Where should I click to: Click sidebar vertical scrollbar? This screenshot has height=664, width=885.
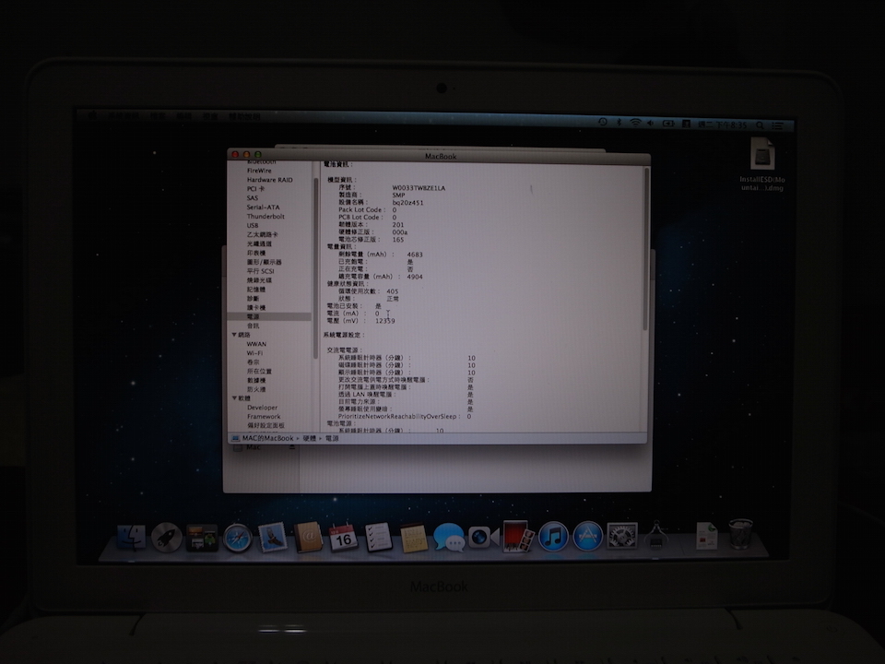click(x=315, y=268)
